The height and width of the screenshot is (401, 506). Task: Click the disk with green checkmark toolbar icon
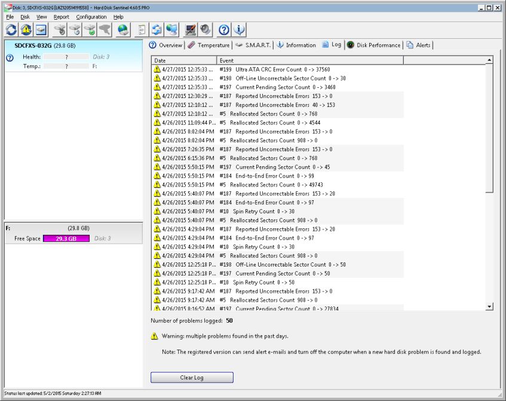tap(90, 29)
